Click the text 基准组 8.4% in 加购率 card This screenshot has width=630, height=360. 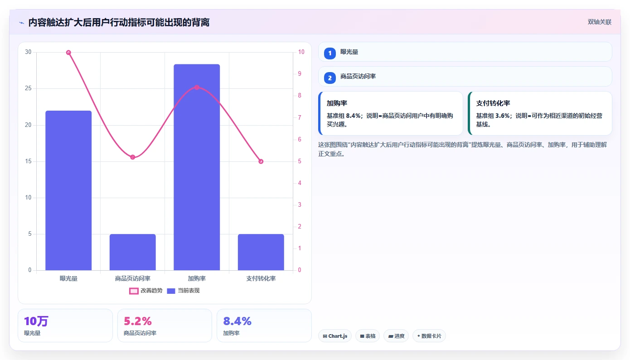click(x=344, y=116)
